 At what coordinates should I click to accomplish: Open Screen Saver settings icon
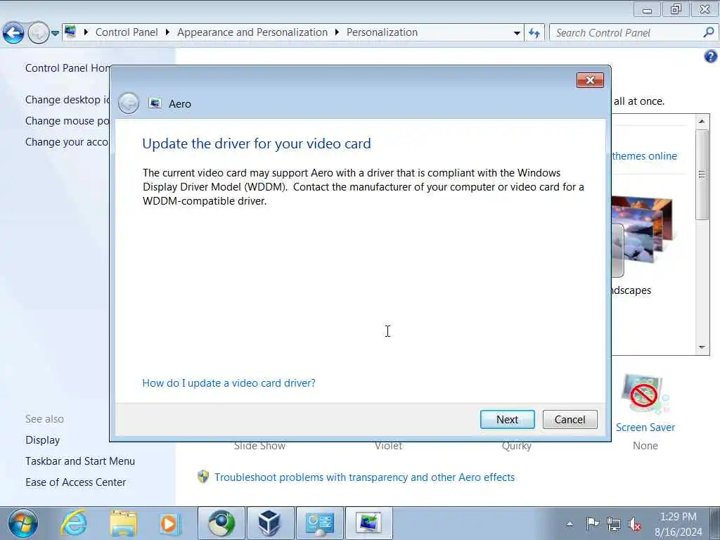tap(645, 395)
